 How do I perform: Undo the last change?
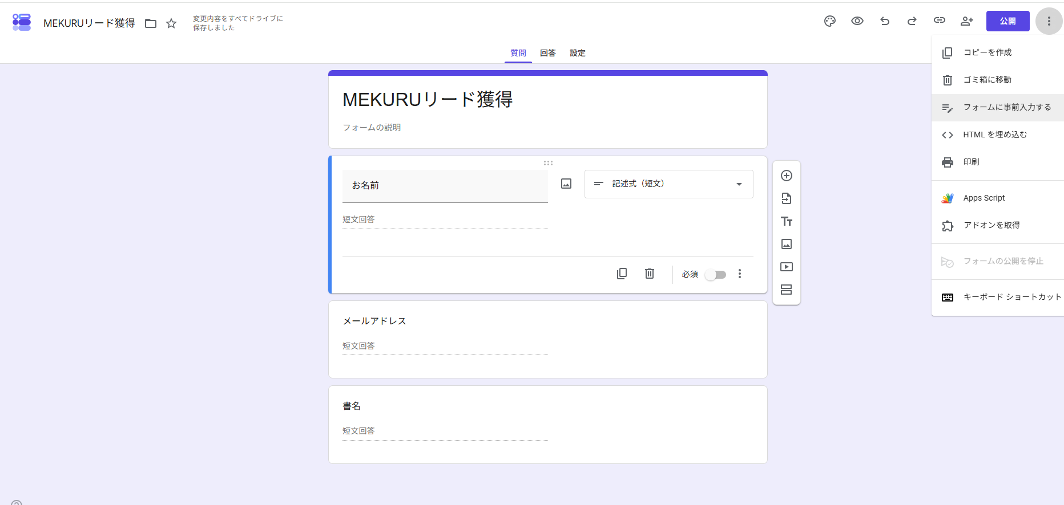(885, 21)
